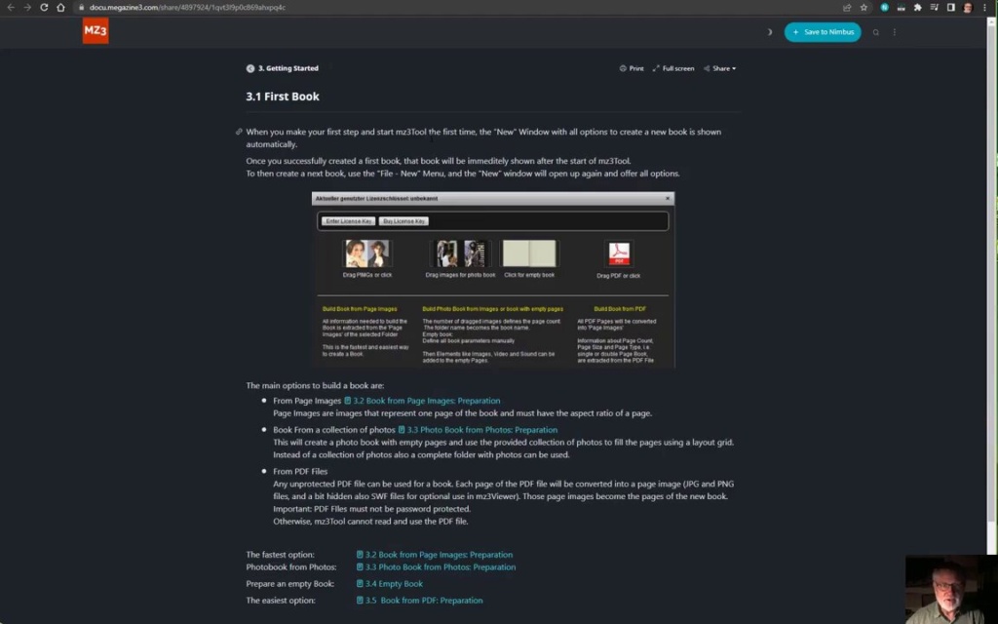Go back to 3. Getting Started
Image resolution: width=998 pixels, height=624 pixels.
point(282,68)
